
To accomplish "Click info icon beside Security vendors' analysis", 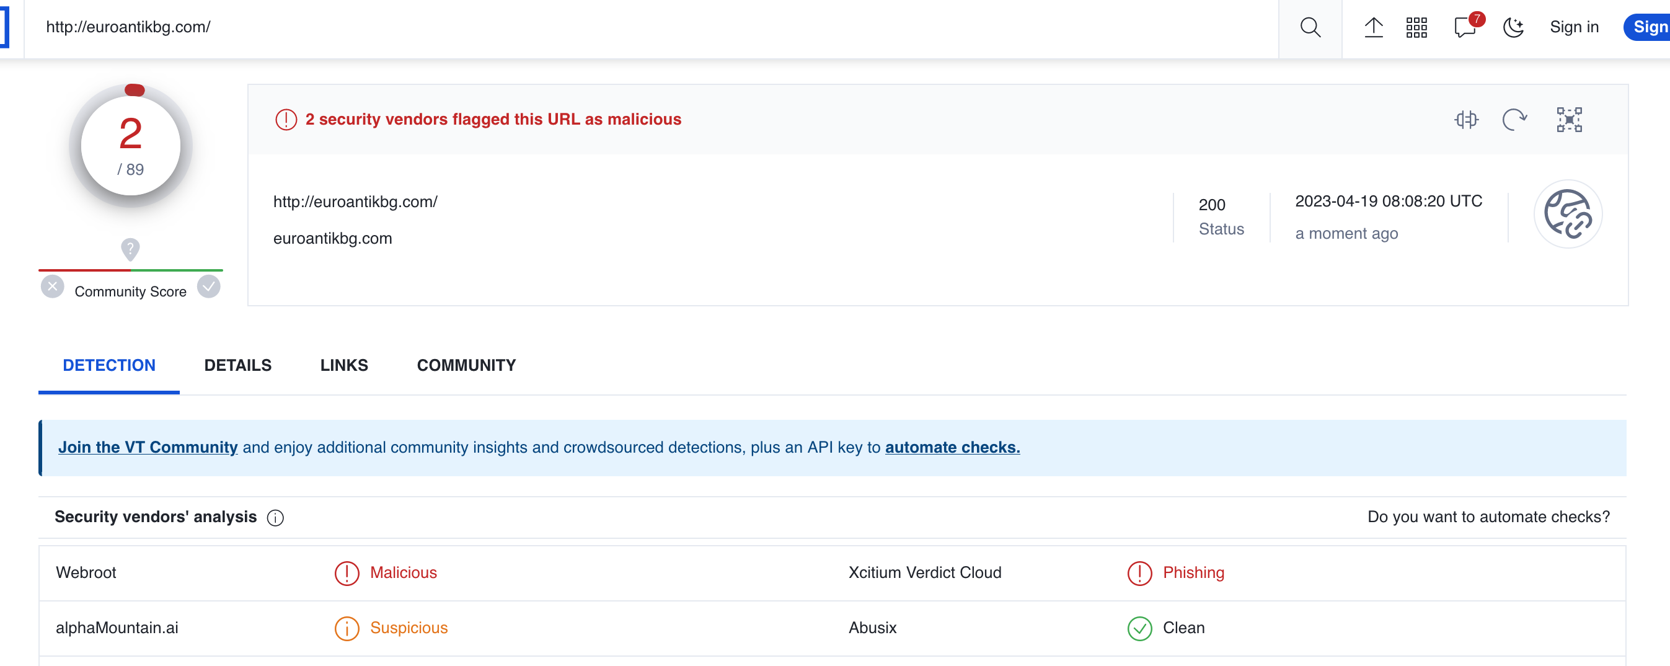I will 275,518.
